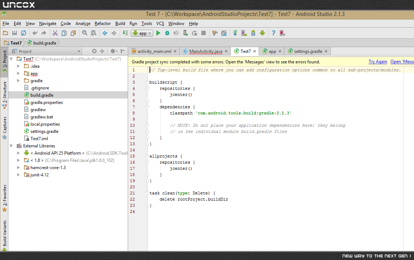Run the app with green play button
This screenshot has width=414, height=260.
tap(158, 33)
